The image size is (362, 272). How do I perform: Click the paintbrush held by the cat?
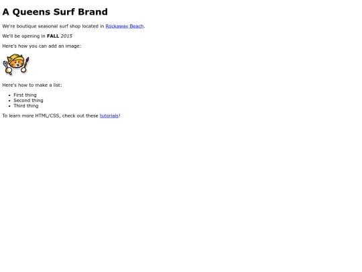tap(27, 62)
